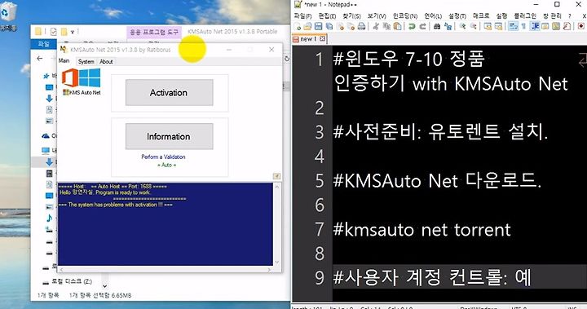Click the 'Perform a Validation' link
Viewport: 587px width, 309px height.
point(163,157)
